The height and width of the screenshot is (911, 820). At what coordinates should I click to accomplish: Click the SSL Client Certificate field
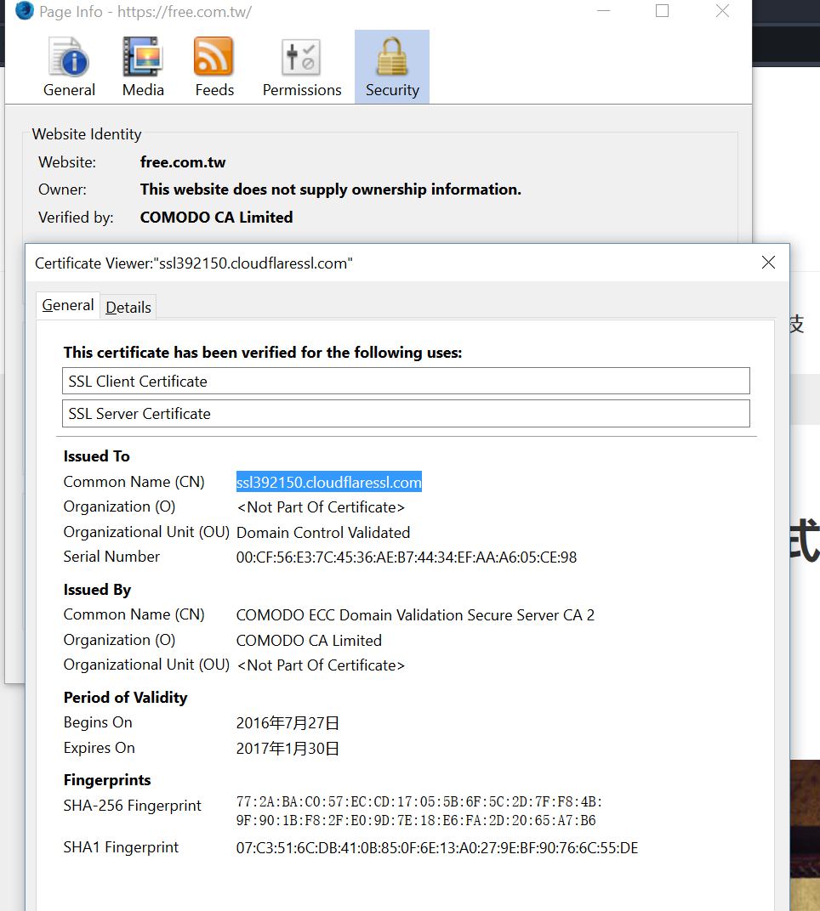click(x=406, y=382)
